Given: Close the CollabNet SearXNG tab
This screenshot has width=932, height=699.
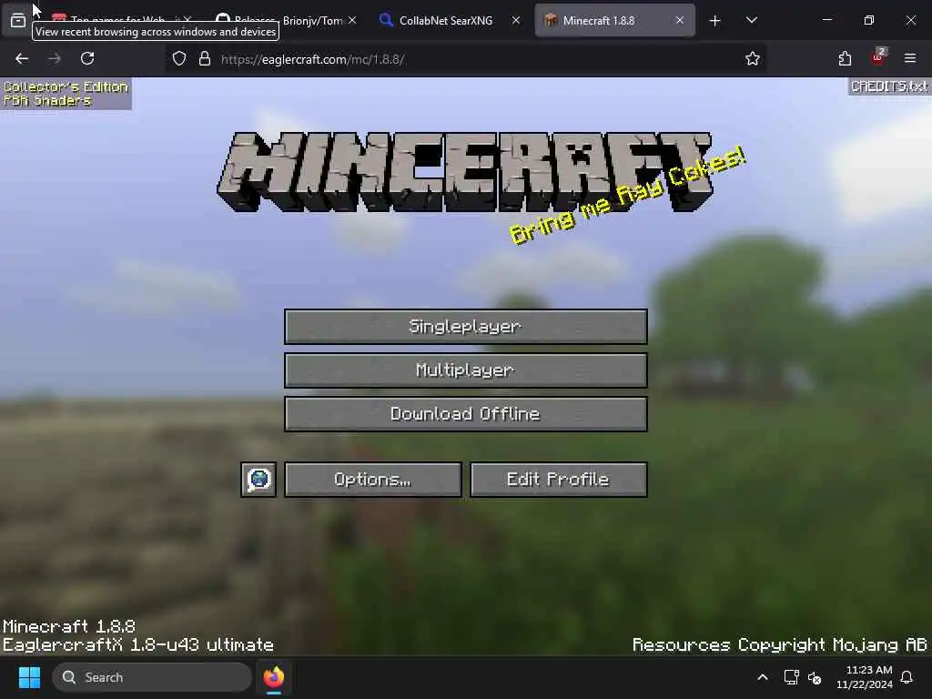Looking at the screenshot, I should [516, 20].
